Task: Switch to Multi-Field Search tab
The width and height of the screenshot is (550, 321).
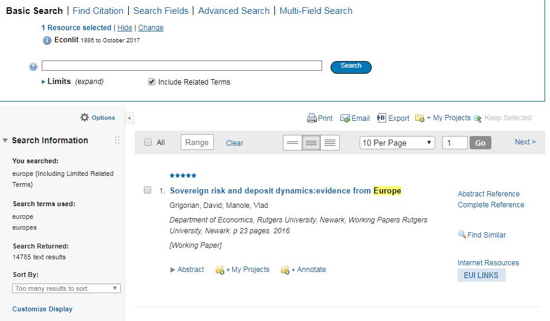Action: tap(316, 11)
